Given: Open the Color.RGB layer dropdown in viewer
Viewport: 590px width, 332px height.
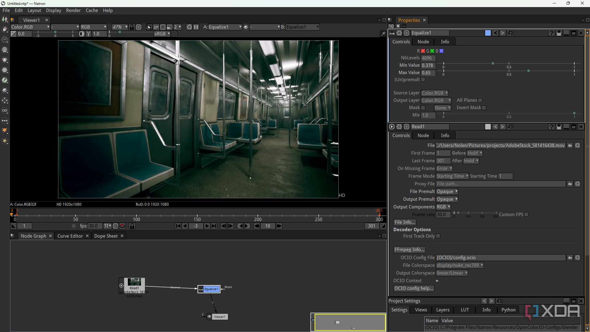Looking at the screenshot, I should click(30, 27).
